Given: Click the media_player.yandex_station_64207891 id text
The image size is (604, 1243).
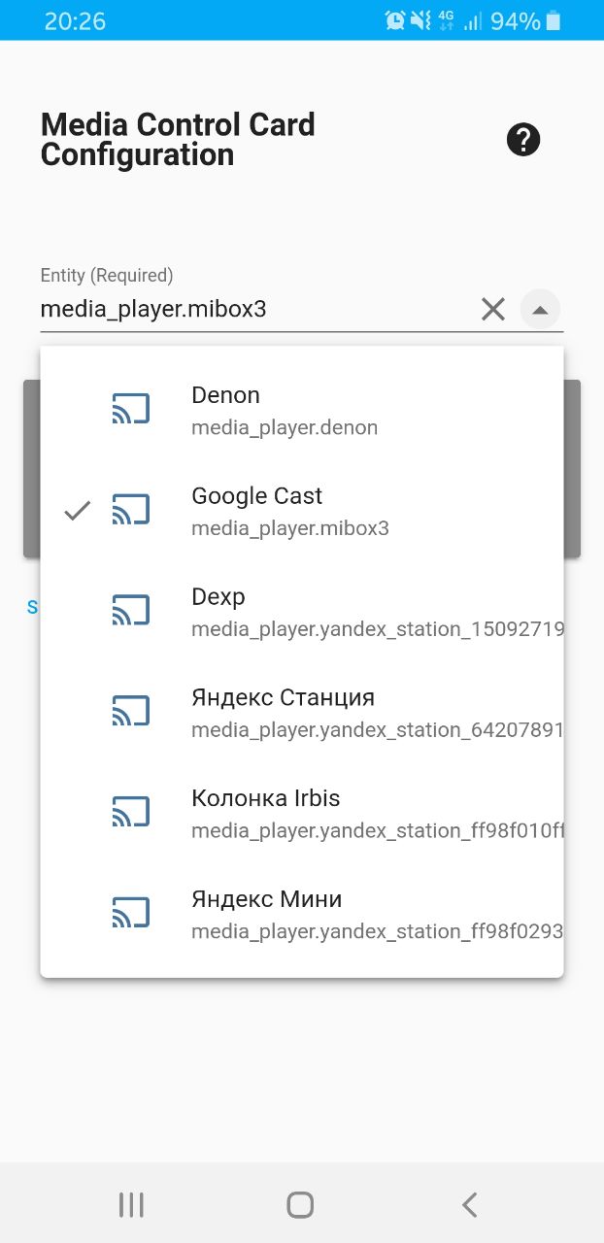Looking at the screenshot, I should click(377, 730).
